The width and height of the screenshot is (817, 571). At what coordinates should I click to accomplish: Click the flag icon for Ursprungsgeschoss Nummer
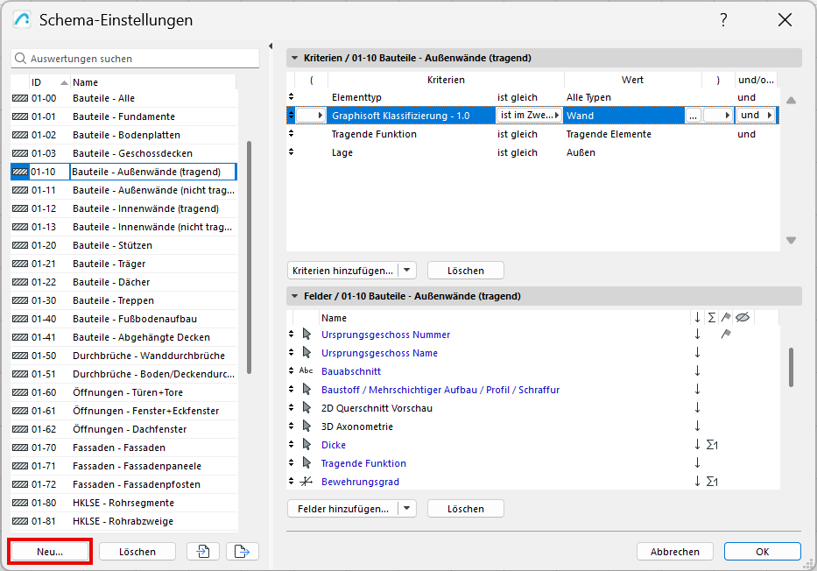726,335
